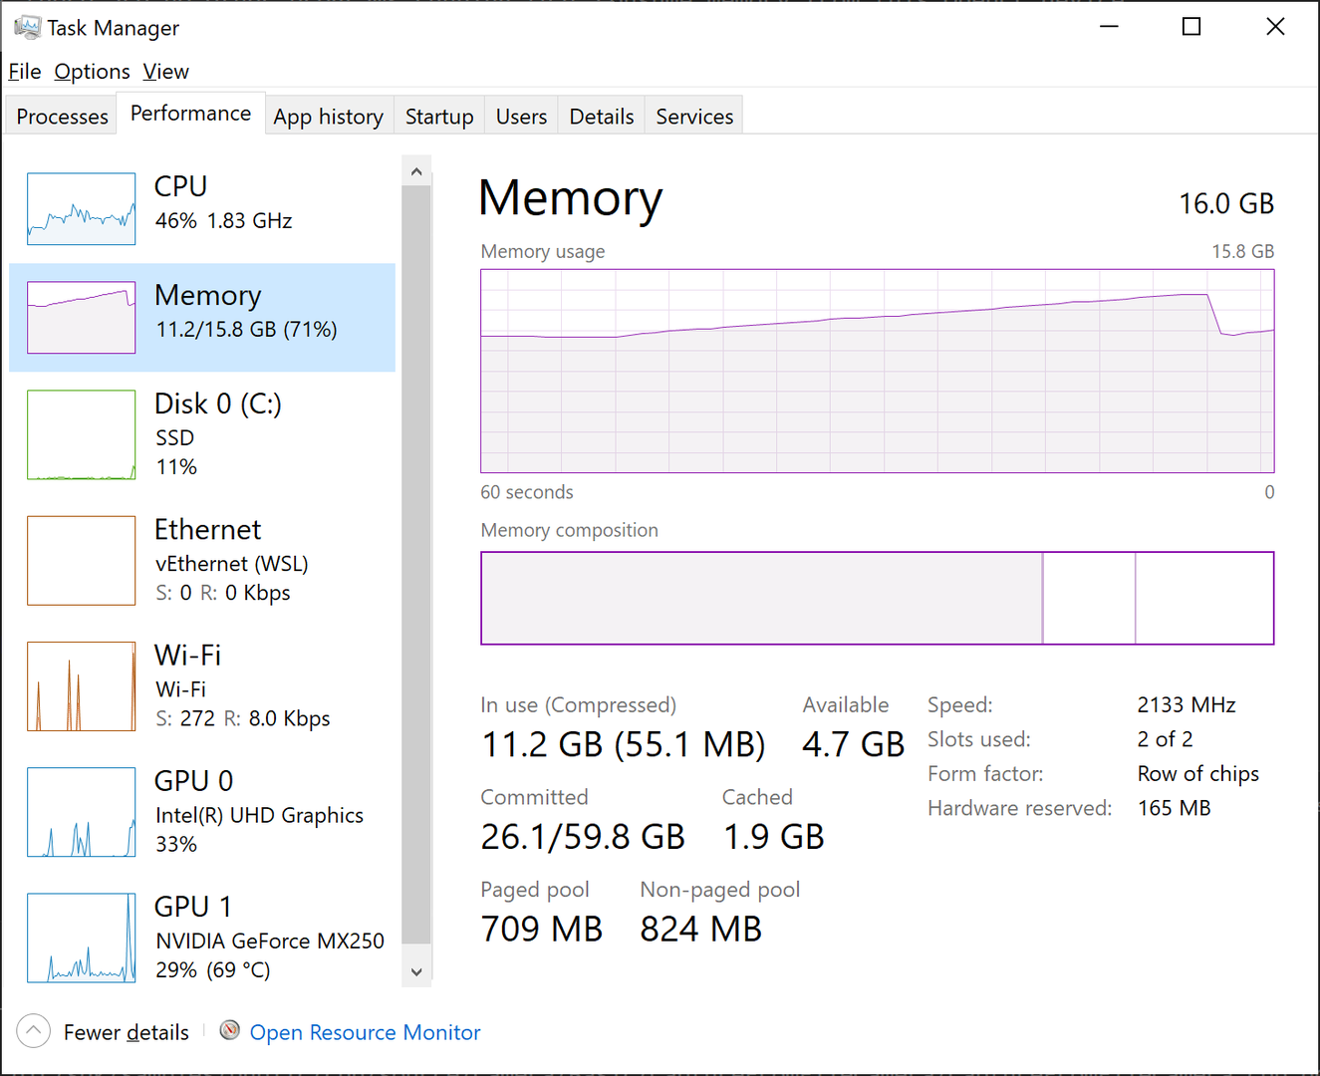Go to the Startup tab
1320x1076 pixels.
pyautogui.click(x=439, y=117)
